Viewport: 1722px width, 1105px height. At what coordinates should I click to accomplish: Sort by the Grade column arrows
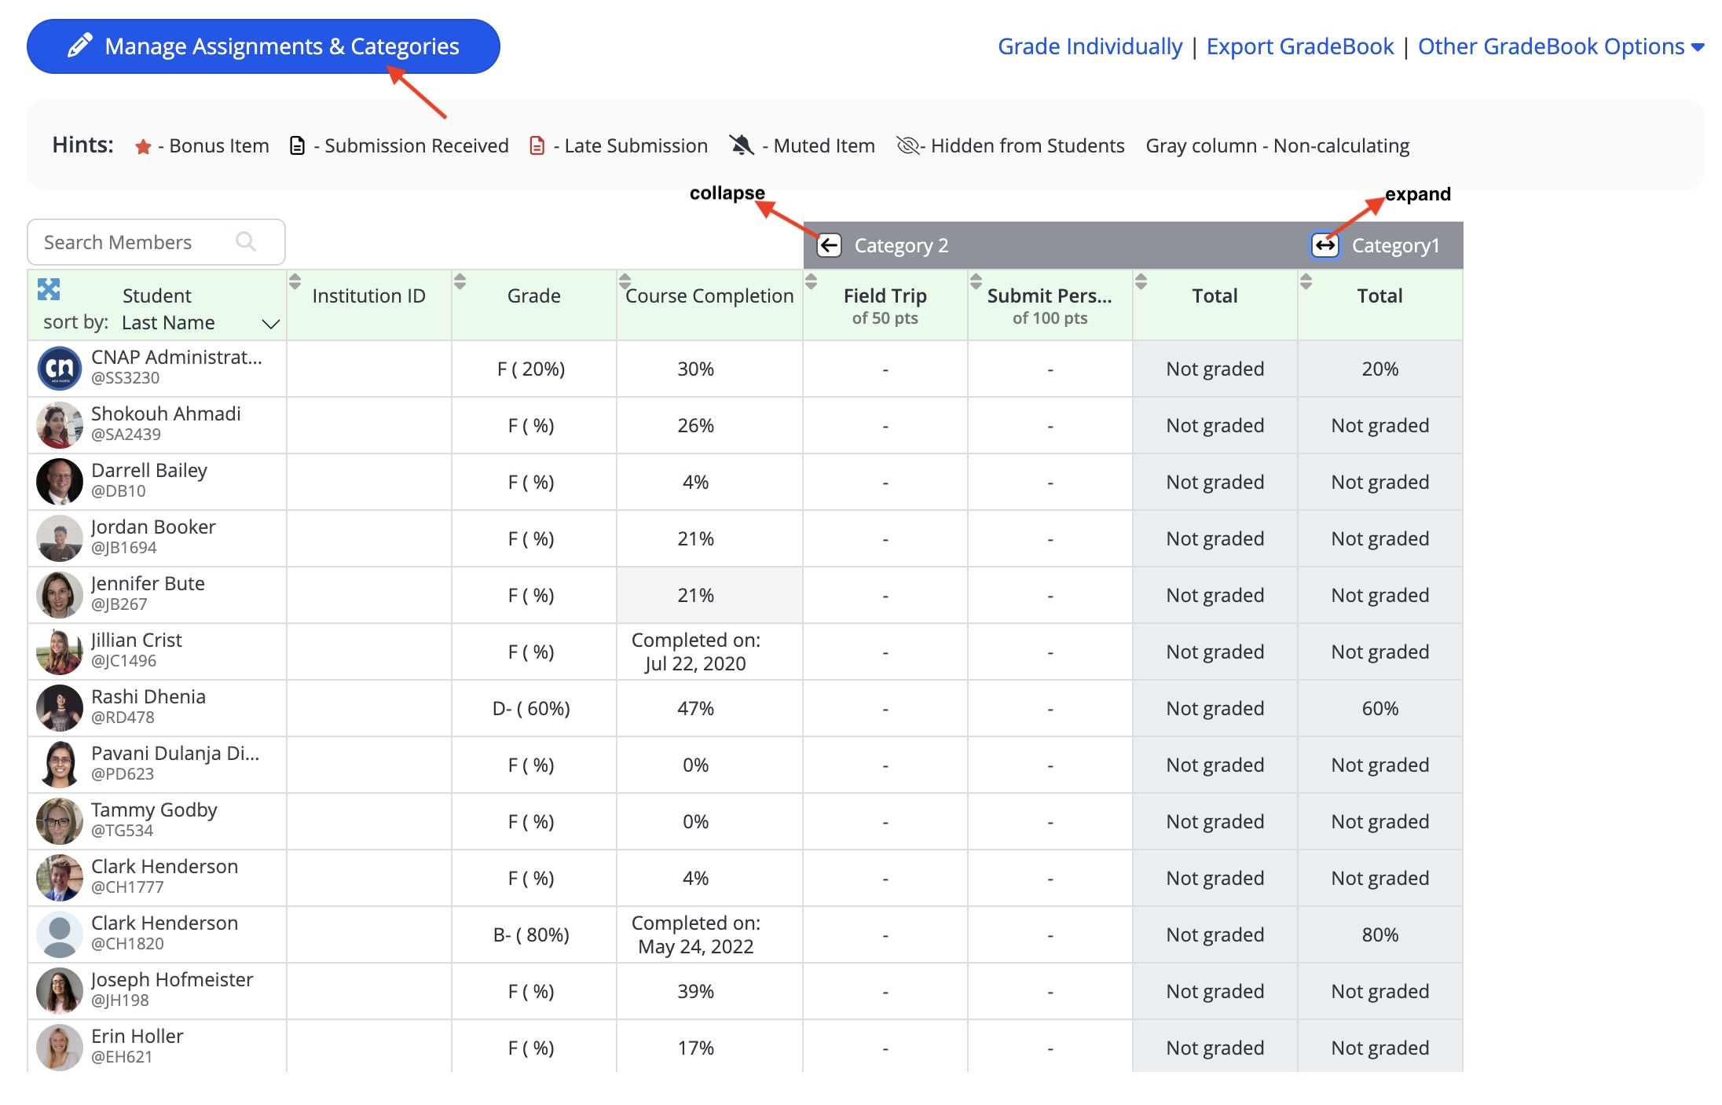point(460,281)
